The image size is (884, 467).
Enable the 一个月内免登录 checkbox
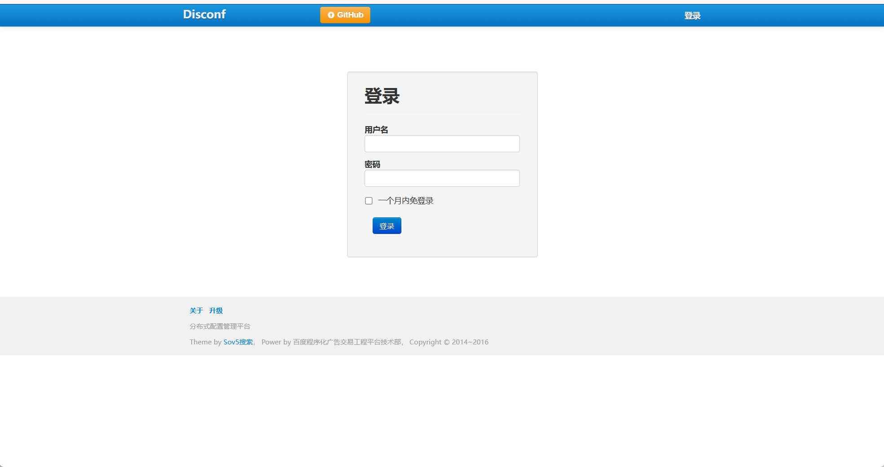coord(369,201)
